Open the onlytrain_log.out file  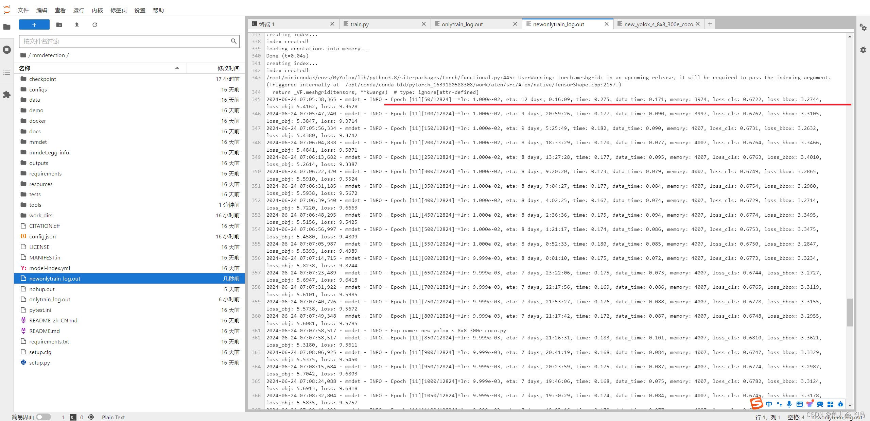50,299
